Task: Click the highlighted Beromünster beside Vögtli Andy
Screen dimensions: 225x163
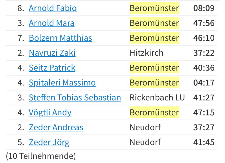Action: pos(154,112)
